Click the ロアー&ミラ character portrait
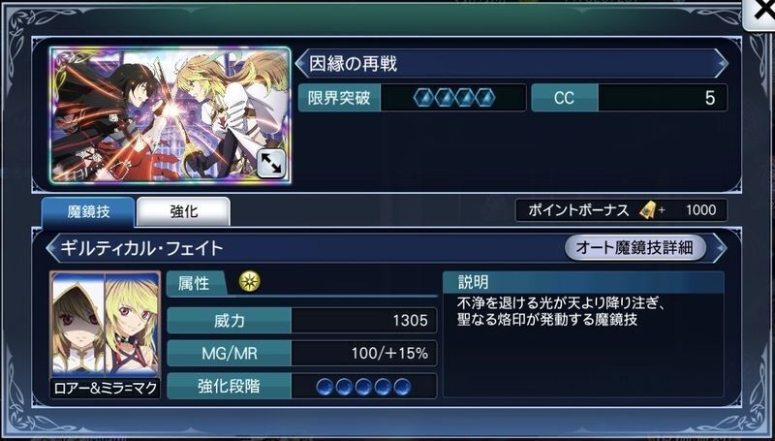Viewport: 775px width, 441px height. pos(105,334)
